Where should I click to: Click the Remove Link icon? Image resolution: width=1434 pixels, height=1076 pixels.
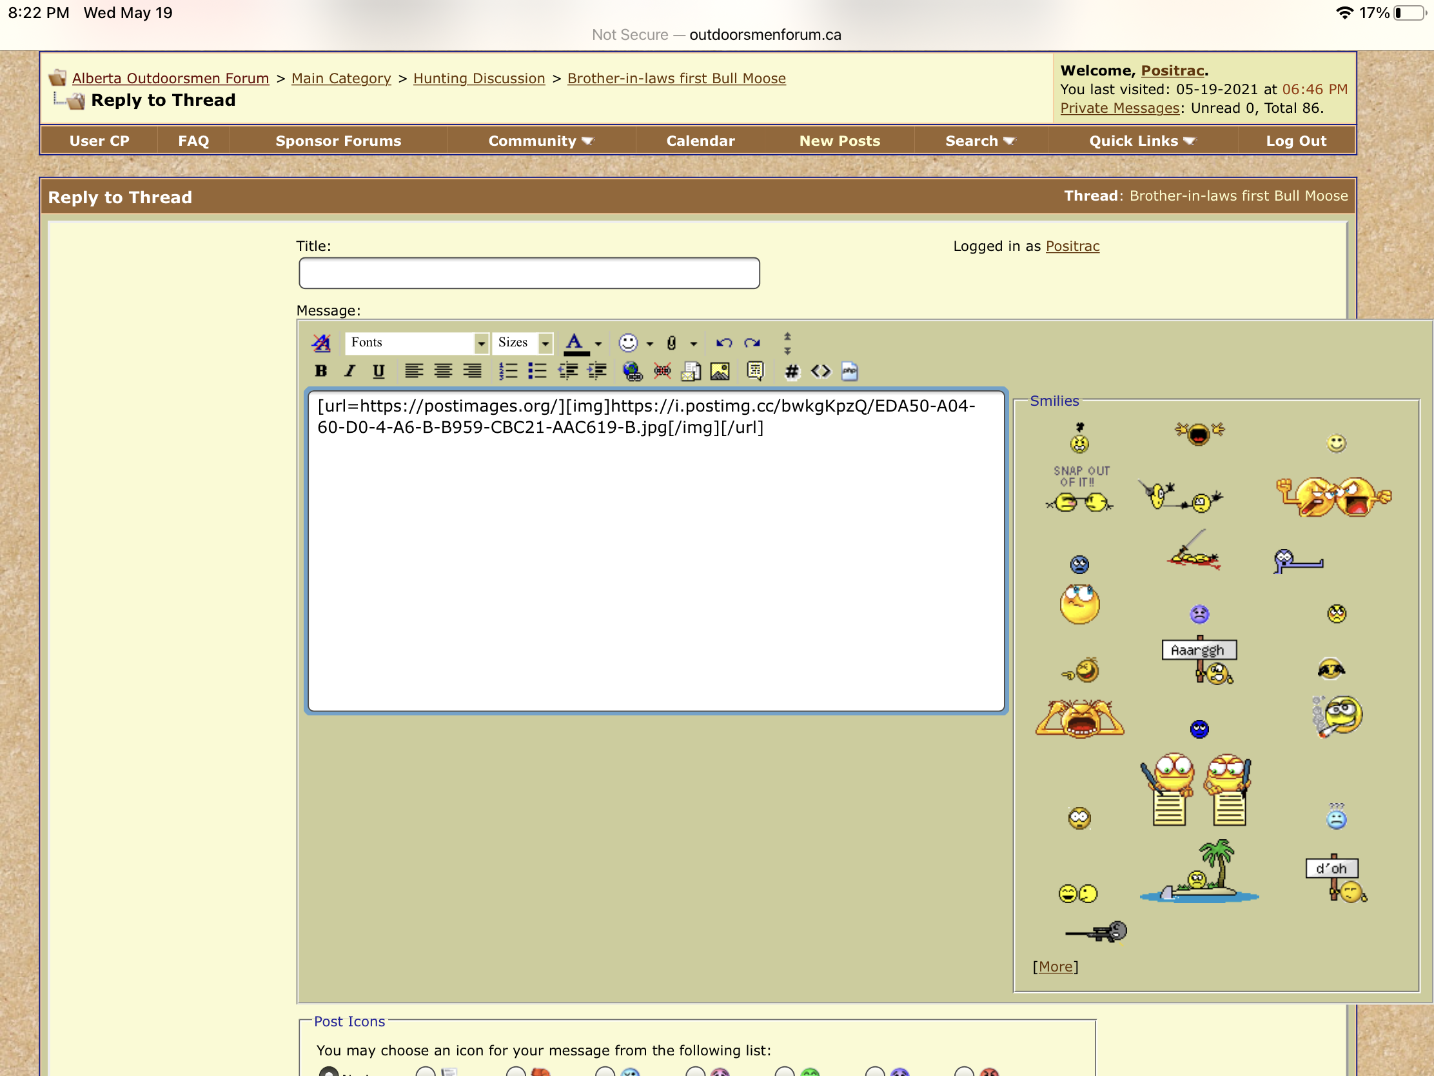(x=662, y=371)
